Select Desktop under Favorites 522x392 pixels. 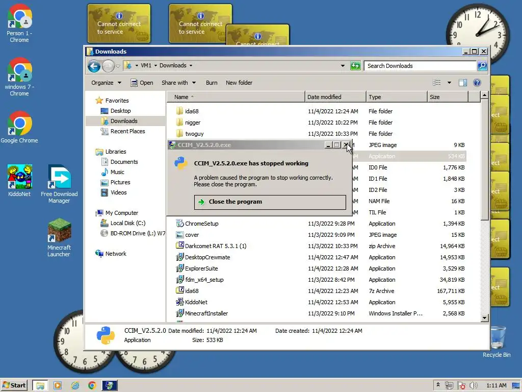tap(116, 111)
